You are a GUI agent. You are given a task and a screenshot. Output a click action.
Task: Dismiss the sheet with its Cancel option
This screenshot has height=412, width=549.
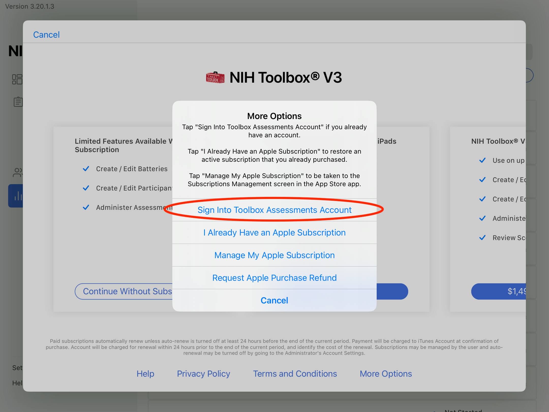click(x=274, y=300)
